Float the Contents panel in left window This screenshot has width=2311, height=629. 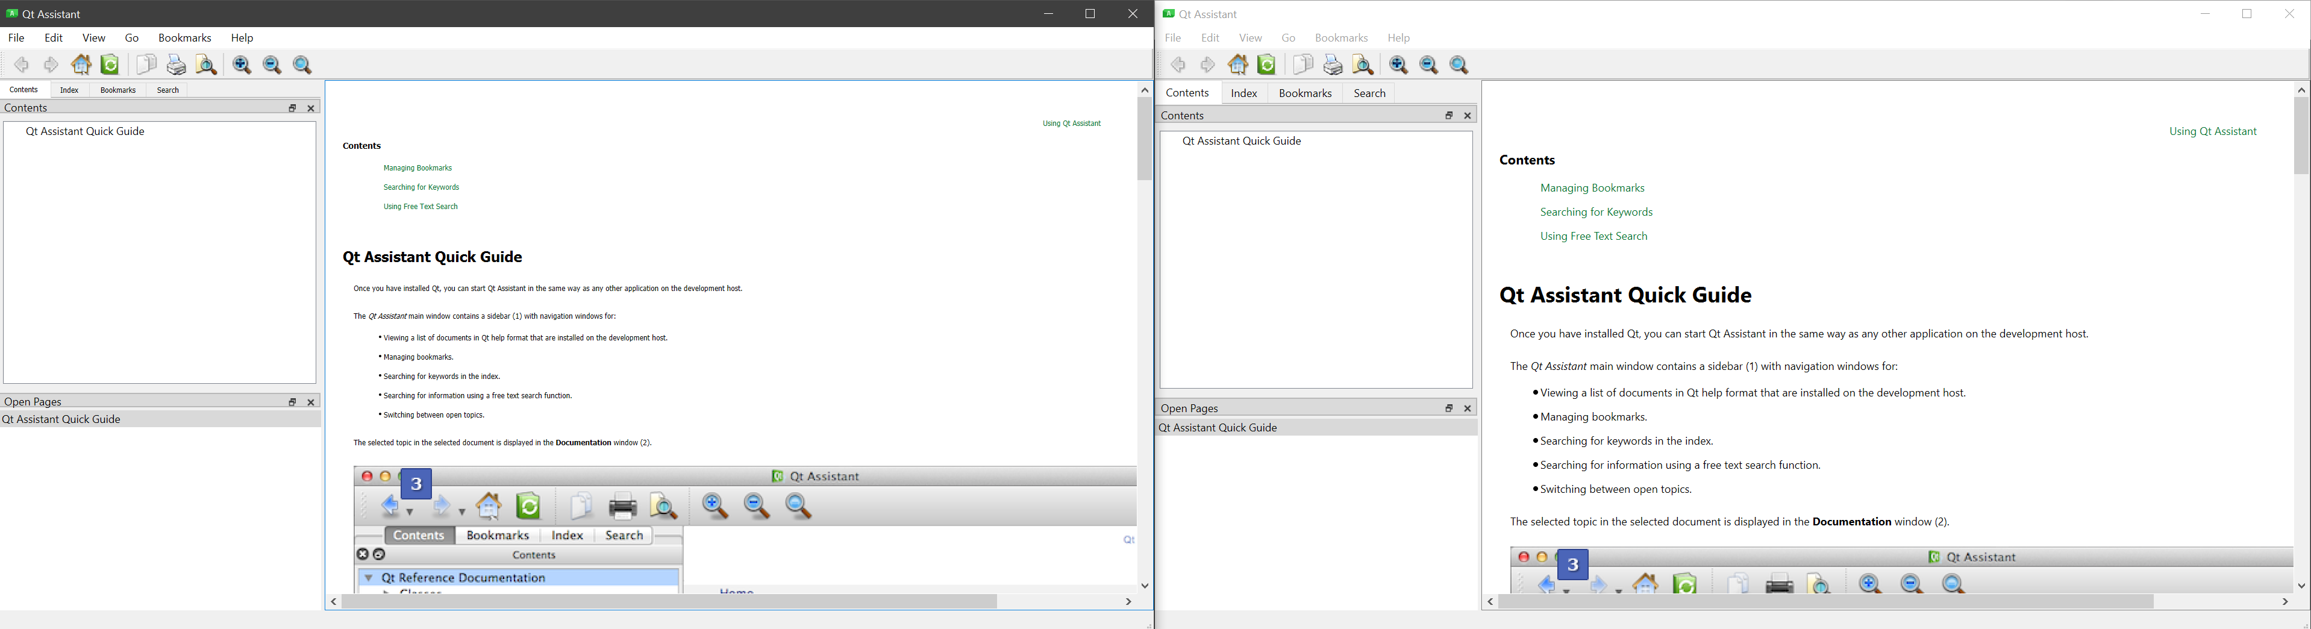tap(292, 108)
